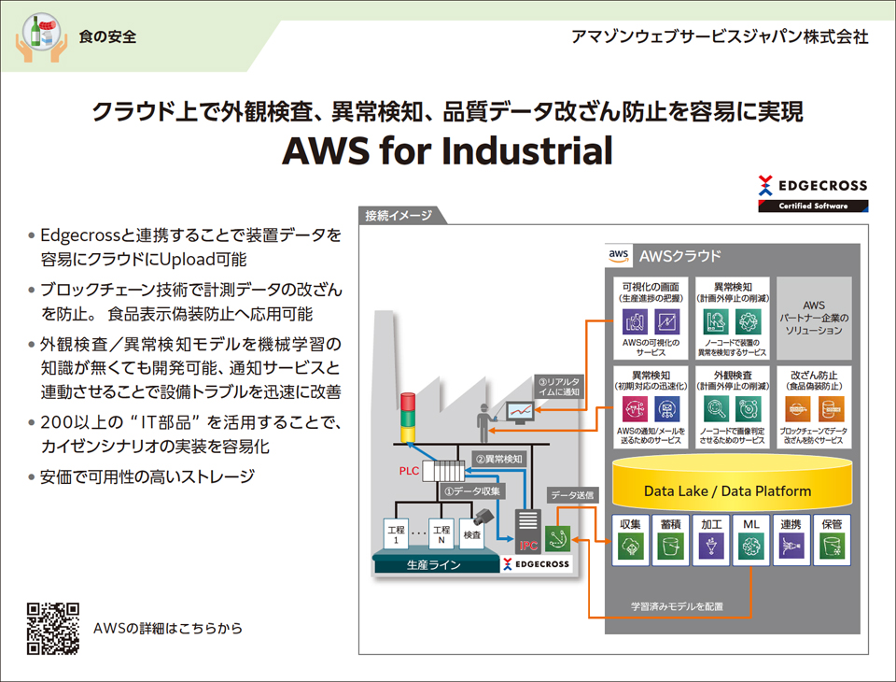Image resolution: width=896 pixels, height=682 pixels.
Task: Click the AWSの詳細はこちらから text
Action: tap(168, 628)
